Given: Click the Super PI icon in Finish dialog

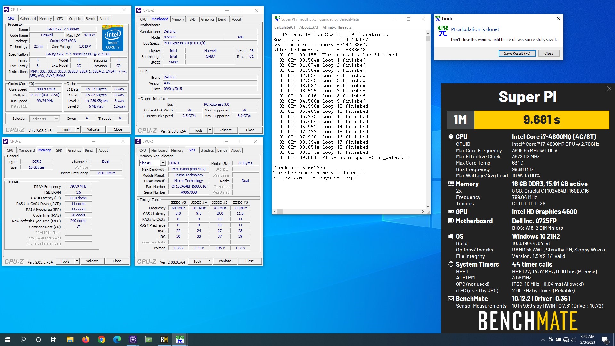Looking at the screenshot, I should [x=443, y=31].
